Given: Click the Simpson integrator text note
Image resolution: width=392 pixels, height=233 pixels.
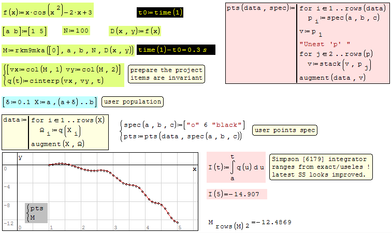Looking at the screenshot, I should [x=321, y=167].
